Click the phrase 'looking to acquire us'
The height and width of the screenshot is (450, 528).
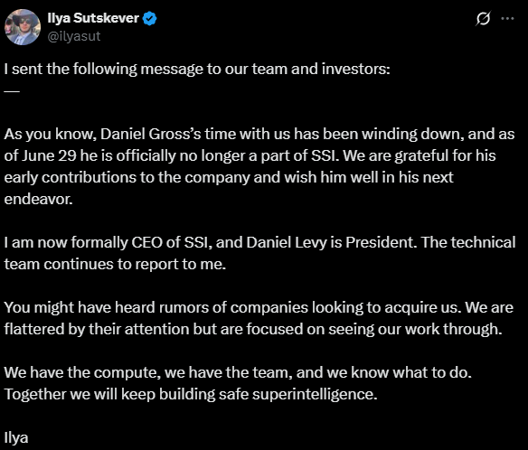coord(385,307)
